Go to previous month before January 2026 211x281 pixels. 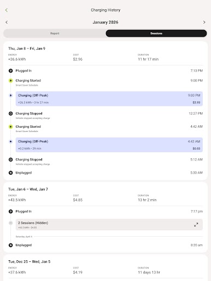pyautogui.click(x=7, y=22)
